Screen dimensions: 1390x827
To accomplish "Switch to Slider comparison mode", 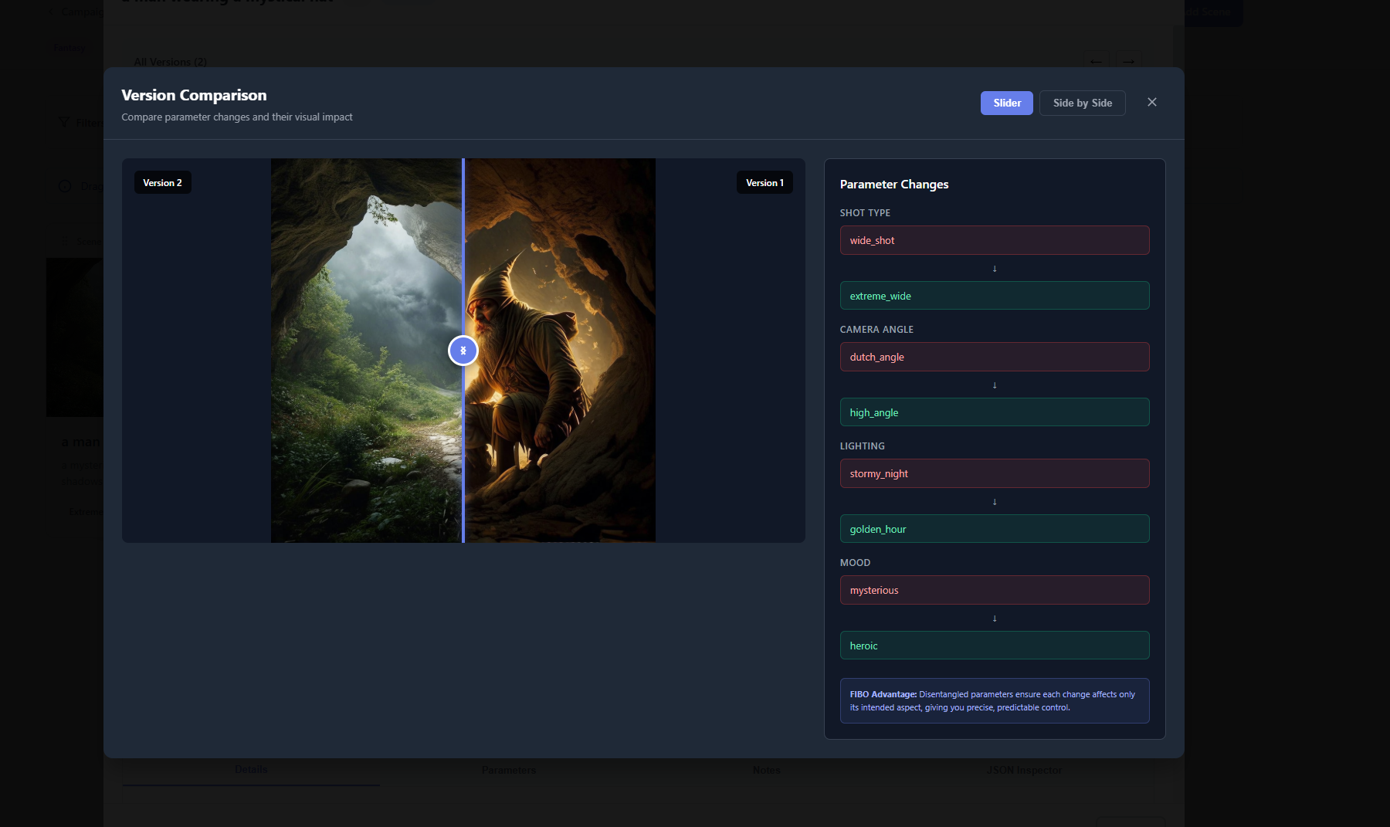I will coord(1006,103).
